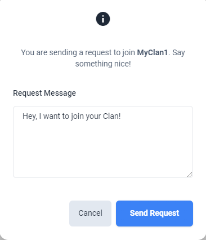This screenshot has height=240, width=206.
Task: Select the blue Send Request button
Action: click(x=154, y=214)
